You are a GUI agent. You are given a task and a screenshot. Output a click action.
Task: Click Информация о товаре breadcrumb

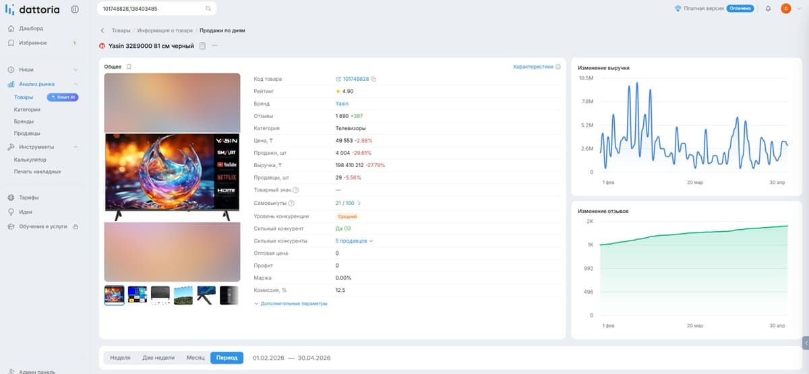click(165, 31)
